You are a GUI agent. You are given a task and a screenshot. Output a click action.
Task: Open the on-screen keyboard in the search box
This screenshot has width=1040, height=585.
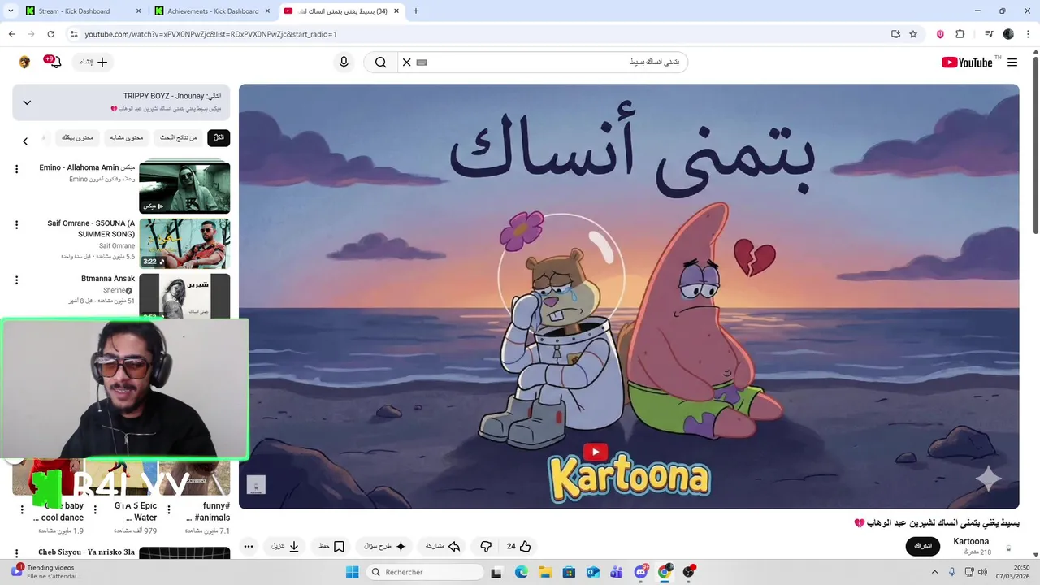[x=422, y=63]
